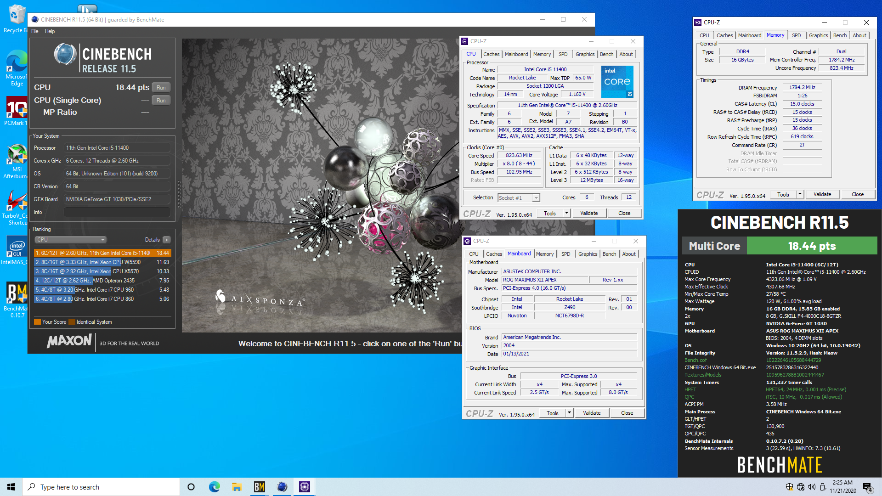The image size is (882, 496).
Task: Select the Core i7 CPU 960 ranking row
Action: pos(102,290)
